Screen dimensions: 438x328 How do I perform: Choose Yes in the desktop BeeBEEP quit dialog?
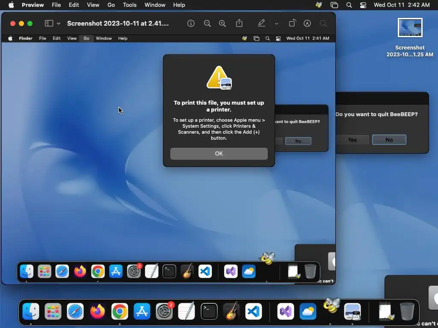click(x=352, y=140)
